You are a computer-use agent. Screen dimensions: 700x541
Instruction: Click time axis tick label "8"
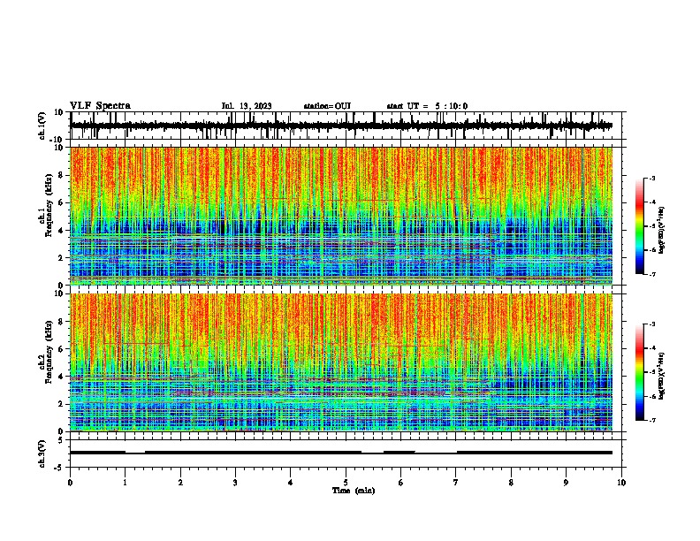(511, 483)
